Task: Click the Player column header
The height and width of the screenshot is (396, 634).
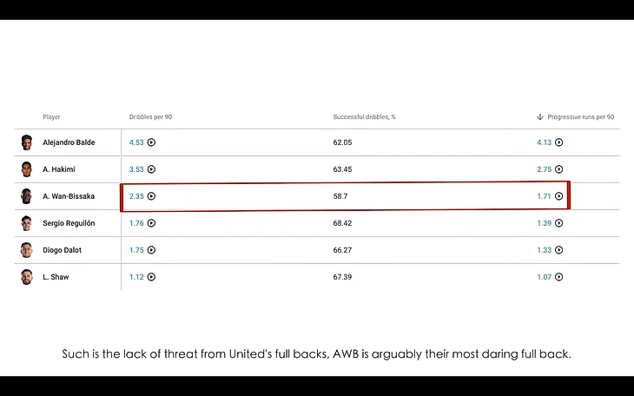Action: point(51,116)
